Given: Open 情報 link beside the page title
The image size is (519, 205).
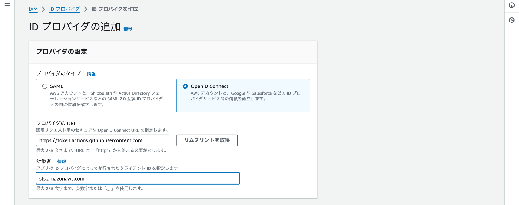Looking at the screenshot, I should tap(128, 29).
